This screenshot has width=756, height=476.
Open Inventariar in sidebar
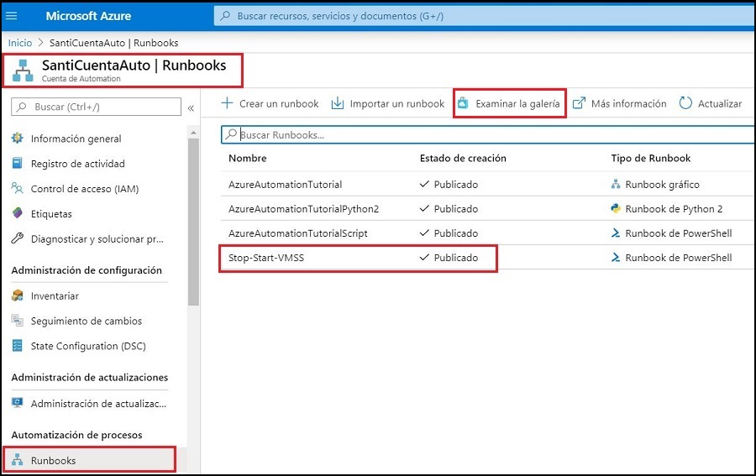(55, 296)
